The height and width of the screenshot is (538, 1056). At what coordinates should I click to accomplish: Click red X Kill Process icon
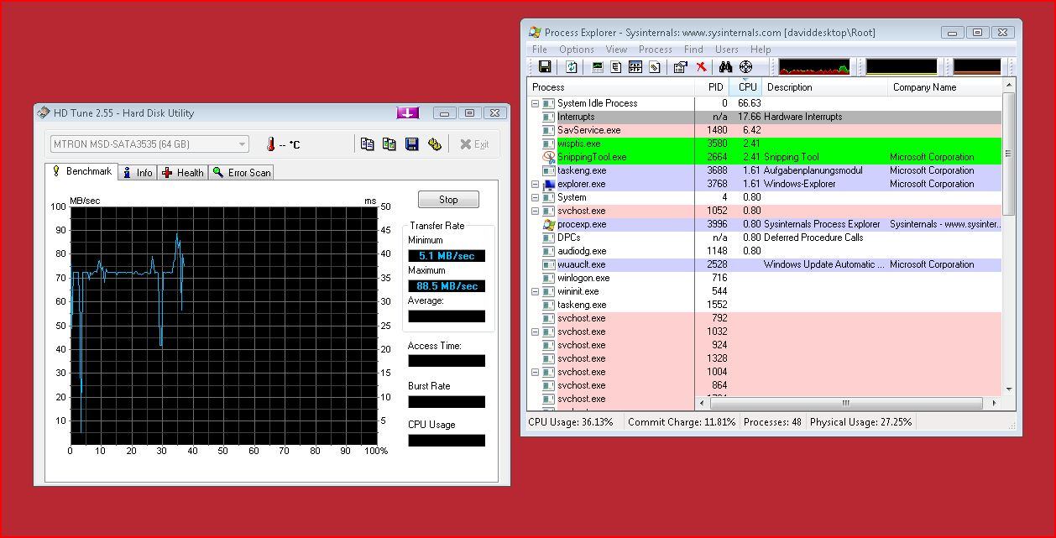click(701, 67)
